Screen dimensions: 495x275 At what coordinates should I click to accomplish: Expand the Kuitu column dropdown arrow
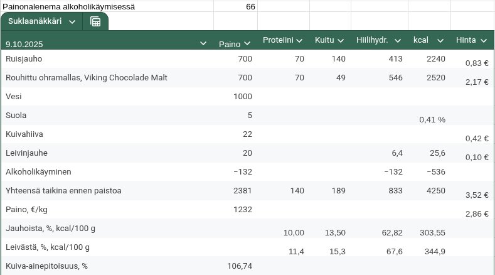click(341, 40)
